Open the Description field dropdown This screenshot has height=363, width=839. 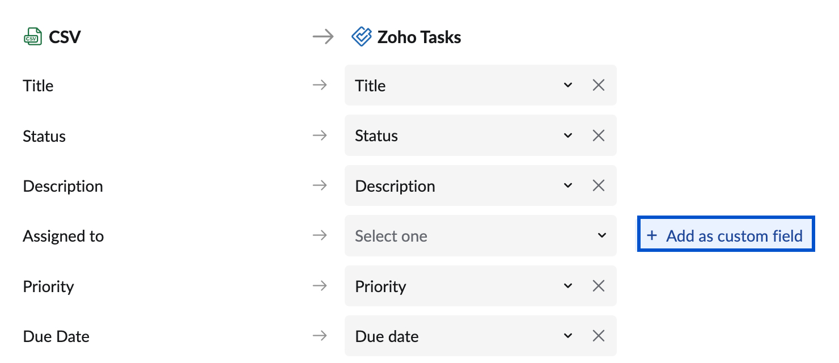coord(567,186)
